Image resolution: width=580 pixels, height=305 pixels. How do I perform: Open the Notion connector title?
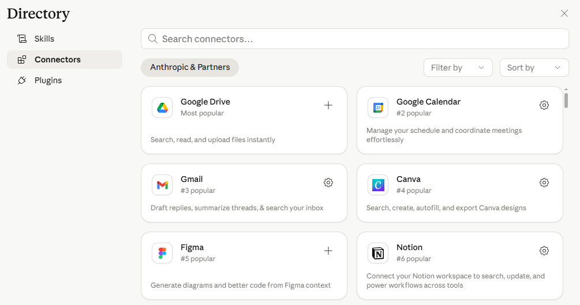click(x=410, y=247)
